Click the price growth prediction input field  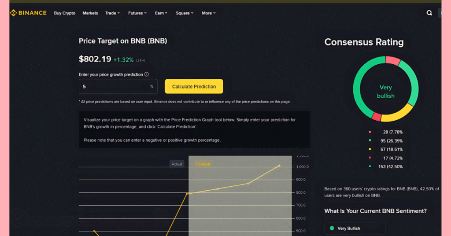click(x=118, y=86)
